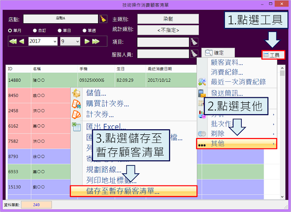Click the magnifier icon beside 最近一次消費紀錄
The image size is (291, 212).
pos(202,82)
